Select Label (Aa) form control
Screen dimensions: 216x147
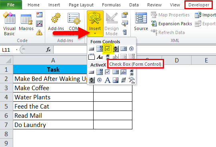[x=100, y=57]
